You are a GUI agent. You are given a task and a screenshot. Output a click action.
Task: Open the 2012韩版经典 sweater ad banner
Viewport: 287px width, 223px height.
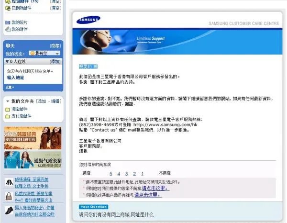point(33,138)
